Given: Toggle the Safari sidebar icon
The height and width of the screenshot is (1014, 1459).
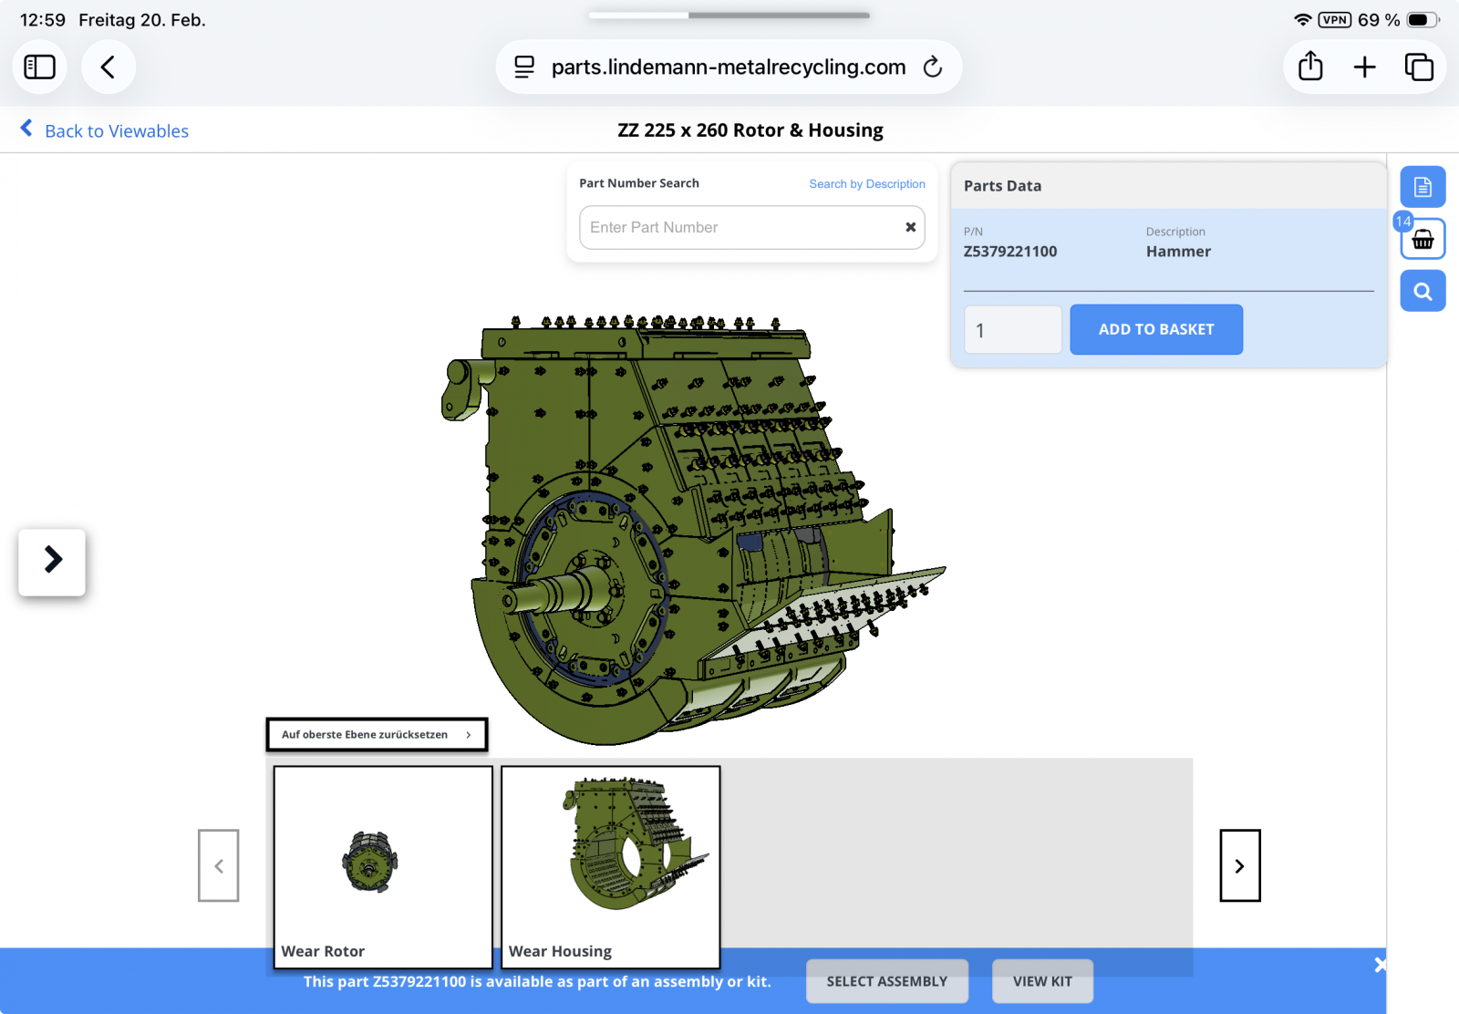Looking at the screenshot, I should tap(39, 67).
